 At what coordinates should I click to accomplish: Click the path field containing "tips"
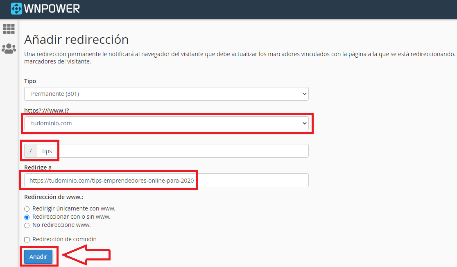pos(123,151)
